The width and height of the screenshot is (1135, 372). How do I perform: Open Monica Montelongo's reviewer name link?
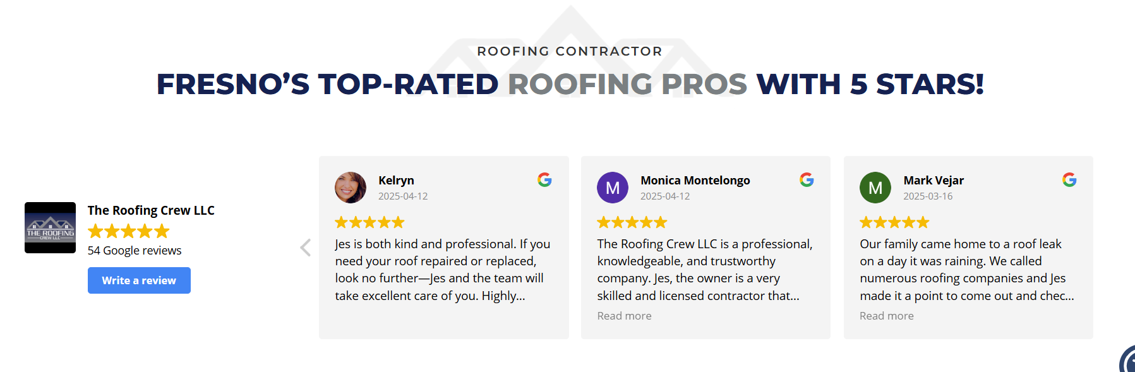[x=695, y=181]
